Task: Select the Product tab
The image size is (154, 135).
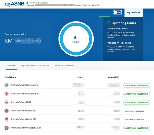Action: (11, 65)
